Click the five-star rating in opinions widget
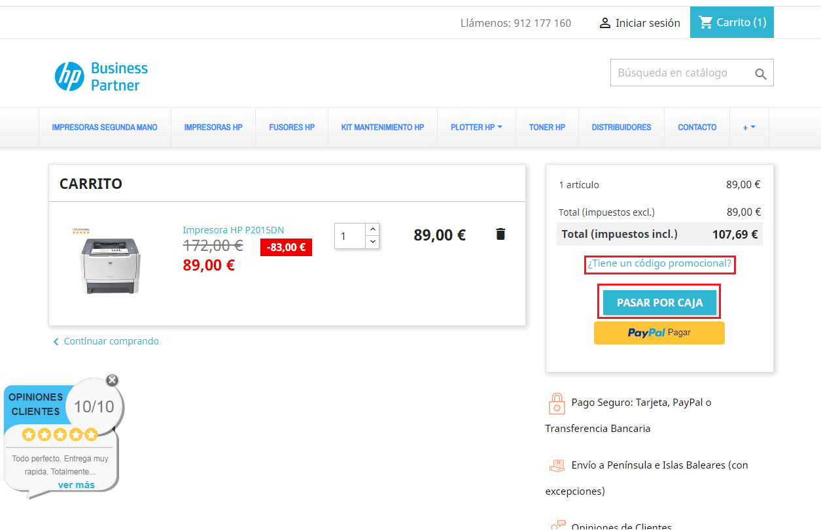Image resolution: width=821 pixels, height=530 pixels. coord(60,434)
